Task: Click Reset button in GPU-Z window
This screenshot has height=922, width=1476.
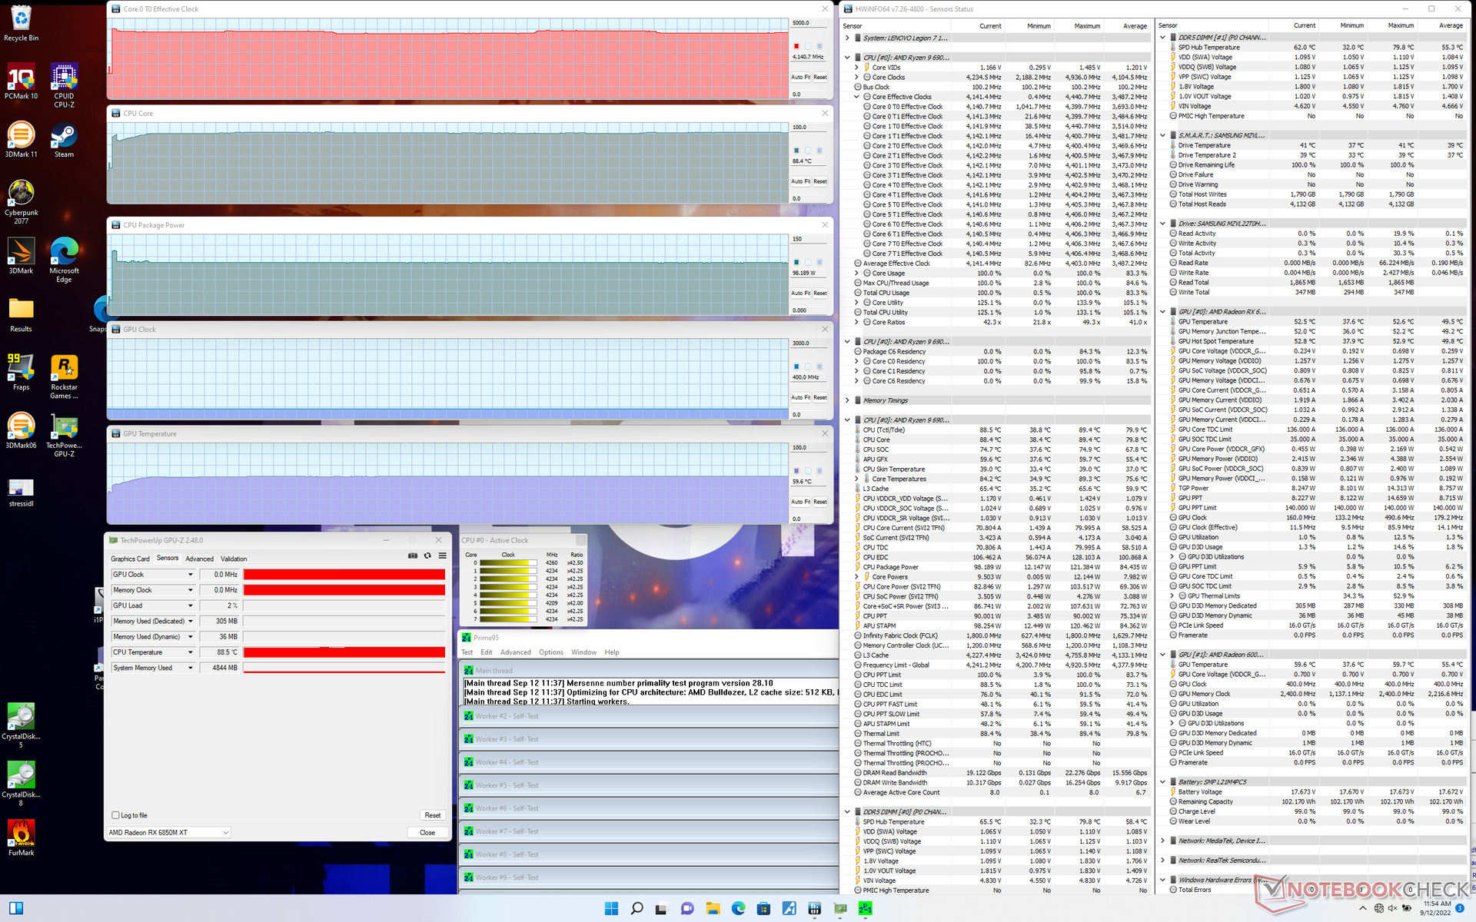Action: pos(432,815)
